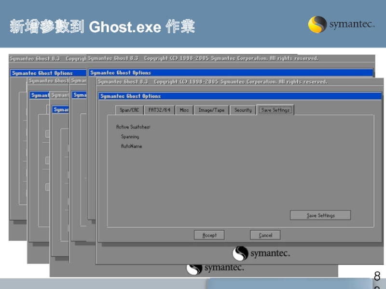Click the slide title Ghost.exe heading
The image size is (386, 289).
pyautogui.click(x=102, y=26)
